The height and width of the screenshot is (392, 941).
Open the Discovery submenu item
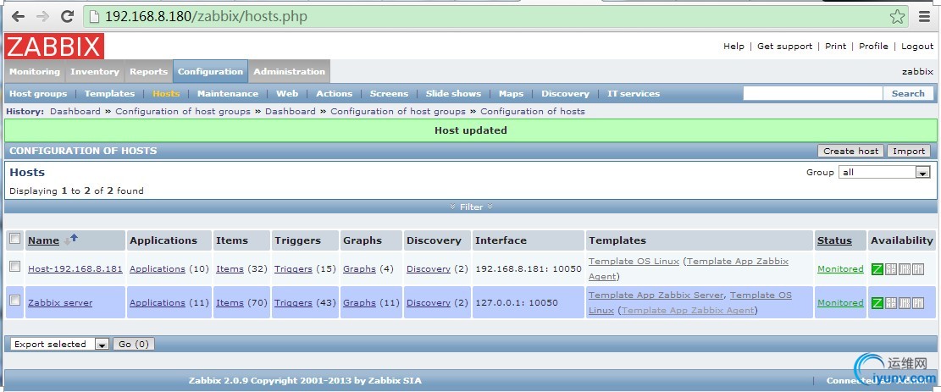(565, 94)
